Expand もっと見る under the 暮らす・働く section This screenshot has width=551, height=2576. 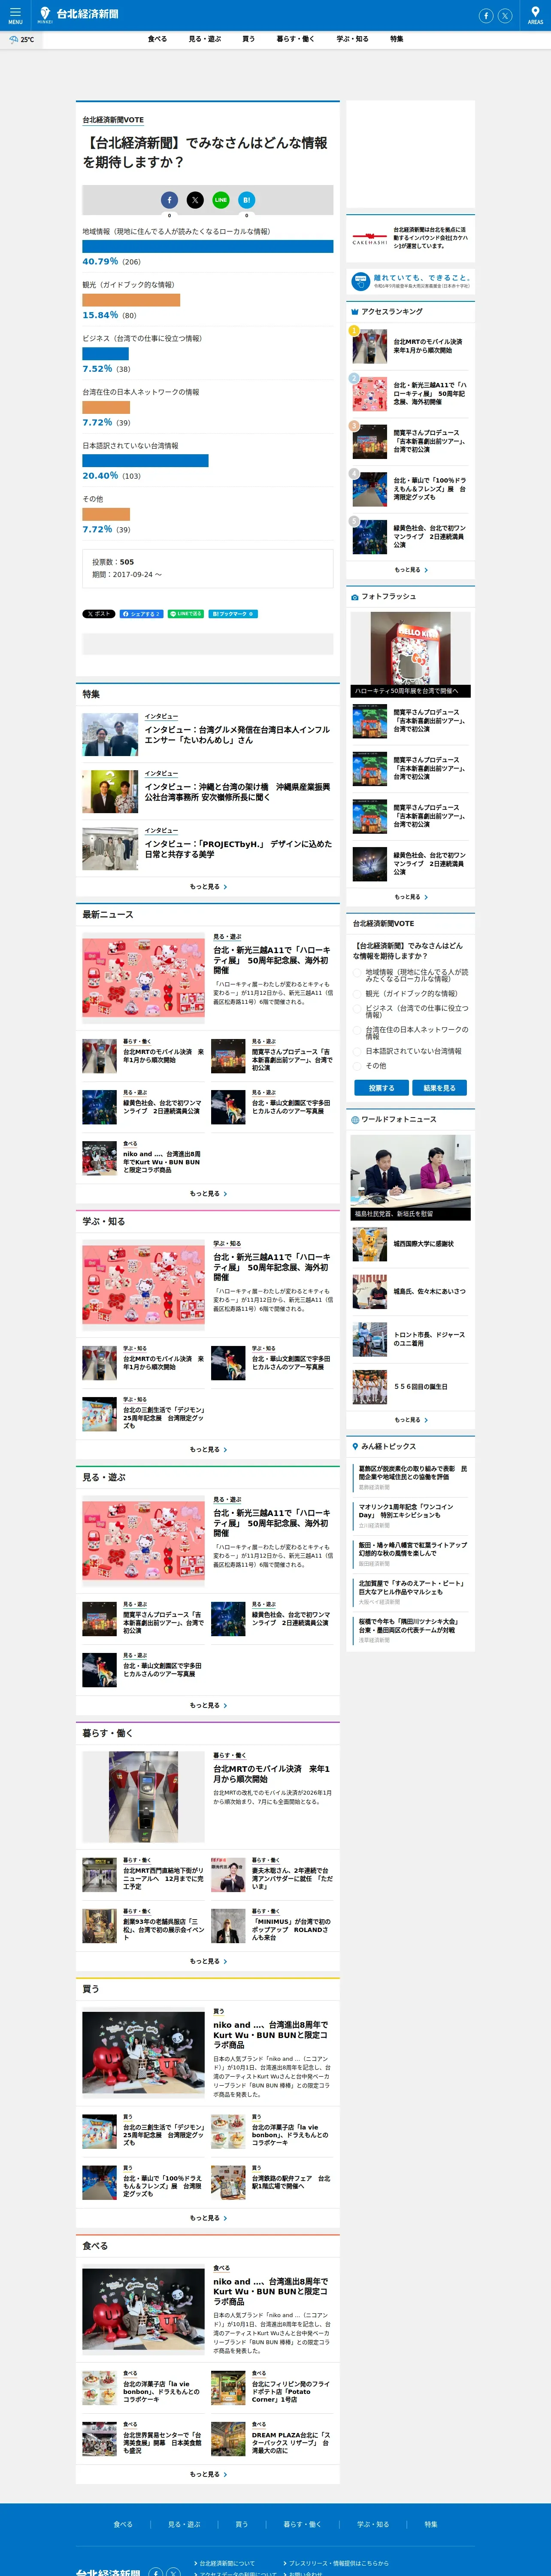tap(208, 1962)
